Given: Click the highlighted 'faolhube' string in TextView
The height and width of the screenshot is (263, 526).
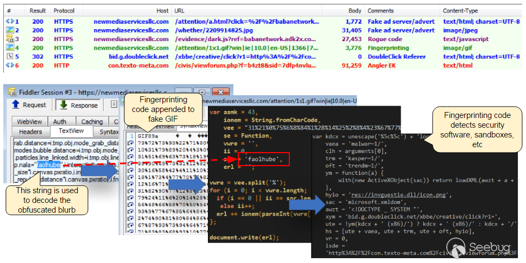Looking at the screenshot, I should pyautogui.click(x=49, y=165).
